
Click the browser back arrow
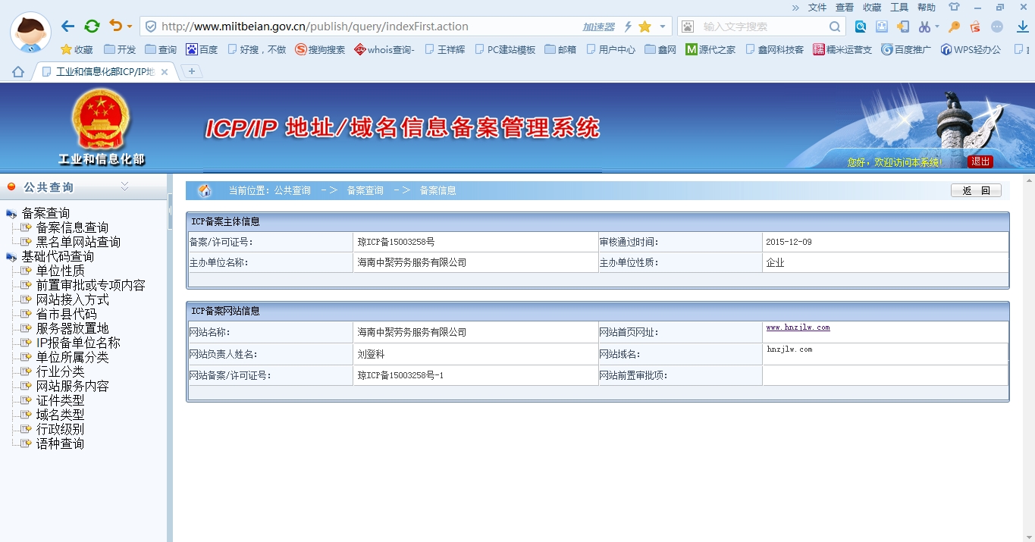(67, 27)
